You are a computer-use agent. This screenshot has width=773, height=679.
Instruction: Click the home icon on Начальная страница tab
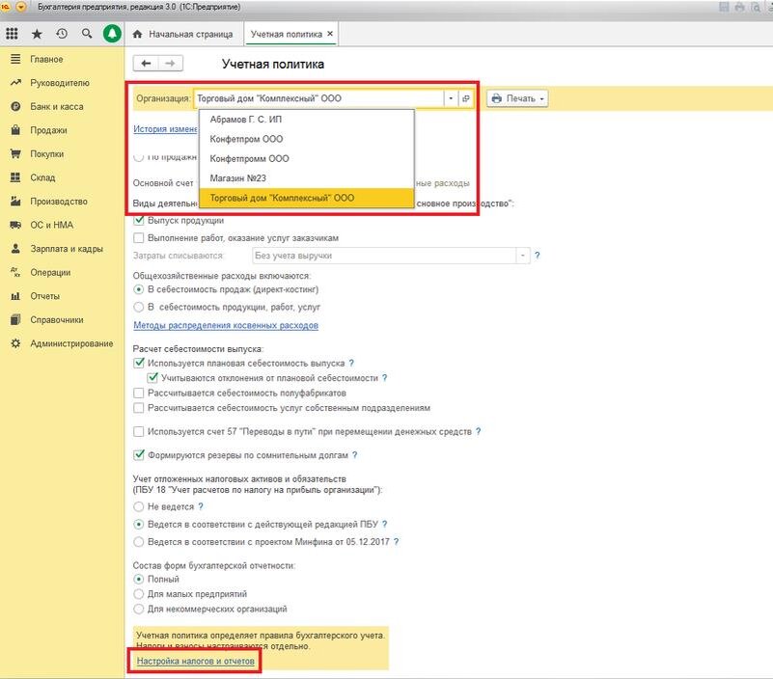[138, 34]
